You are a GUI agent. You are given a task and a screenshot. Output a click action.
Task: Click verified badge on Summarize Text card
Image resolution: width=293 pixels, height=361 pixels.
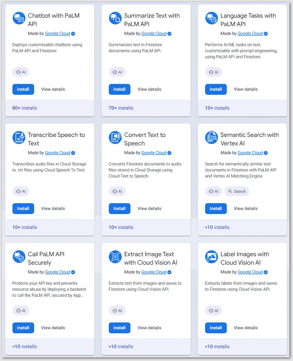[169, 34]
